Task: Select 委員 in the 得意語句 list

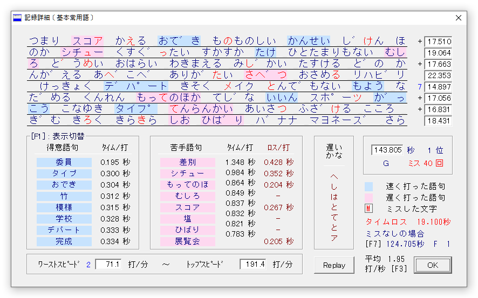Action: click(x=64, y=162)
